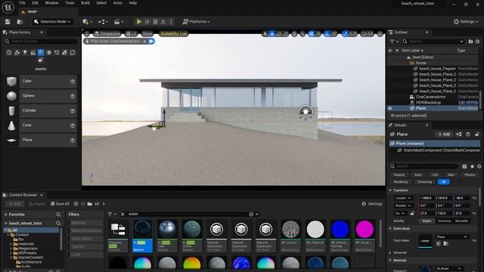Screen dimensions: 484x272
Task: Open the Help menu
Action: pyautogui.click(x=133, y=3)
